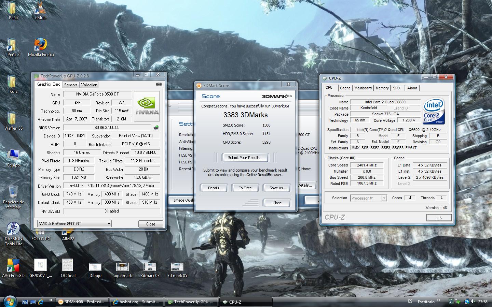
Task: Switch to hwbot.org Submit taskbar button
Action: click(x=137, y=302)
